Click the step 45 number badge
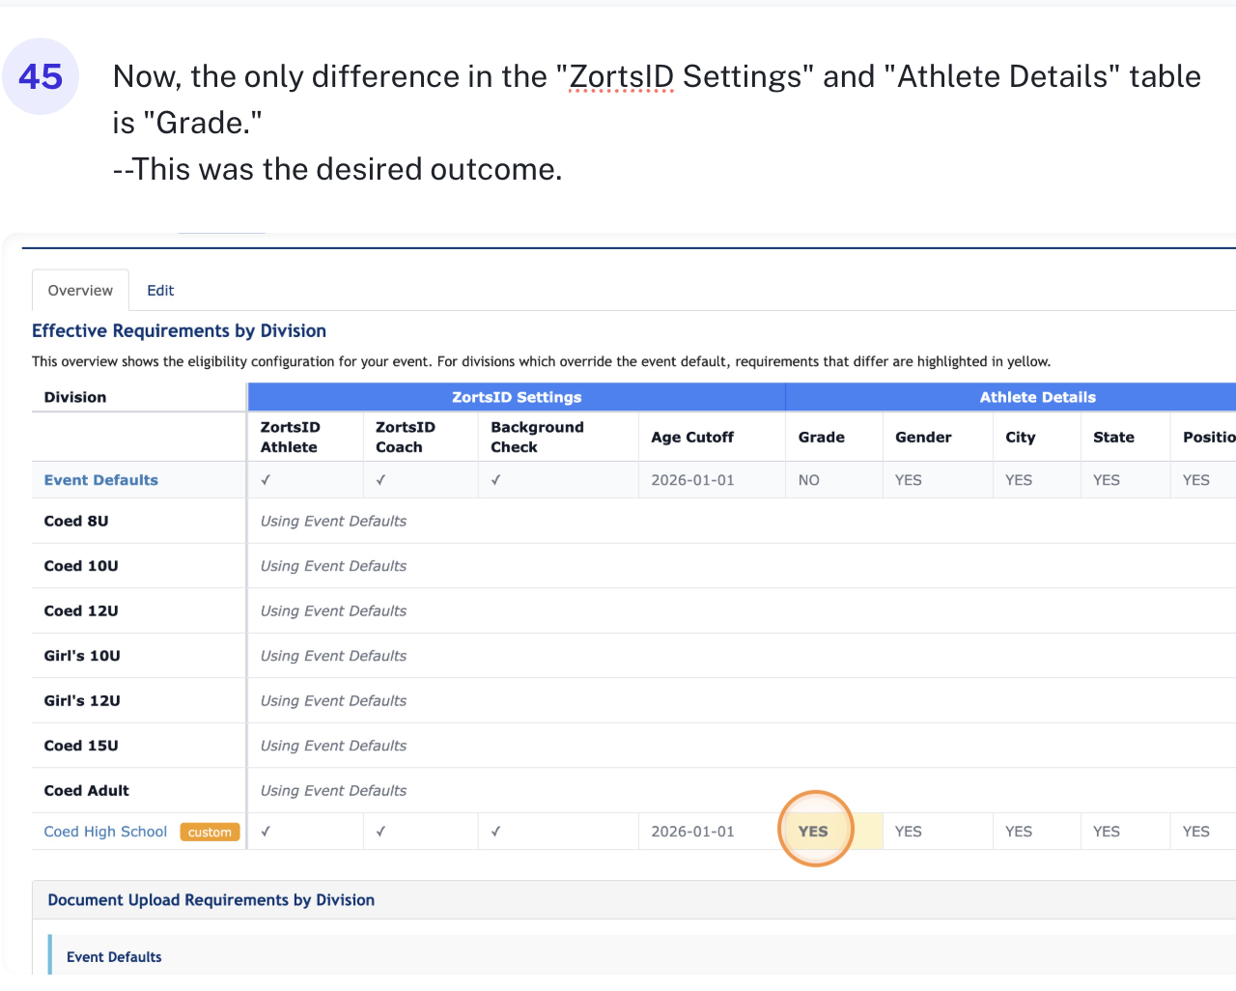This screenshot has height=991, width=1236. [41, 76]
